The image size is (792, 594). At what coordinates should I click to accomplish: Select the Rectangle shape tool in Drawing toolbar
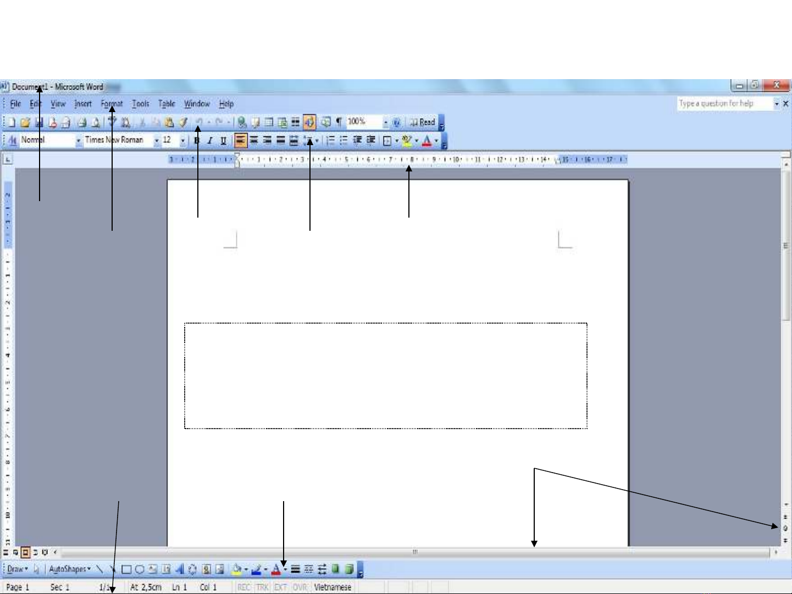tap(126, 569)
